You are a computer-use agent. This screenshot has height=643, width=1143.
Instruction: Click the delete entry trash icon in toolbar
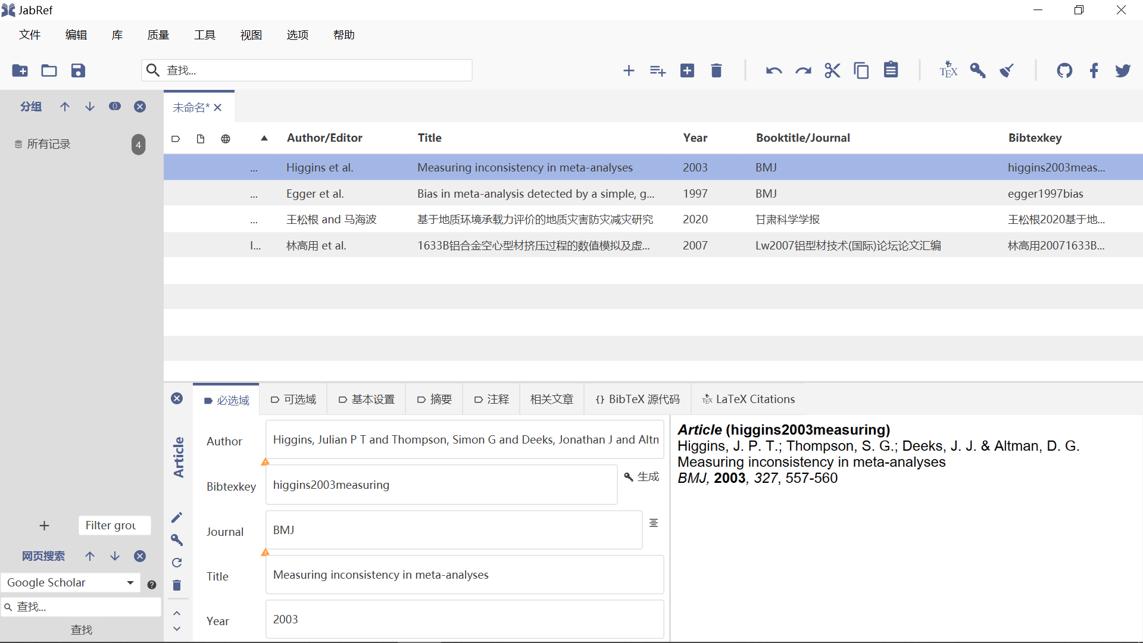pyautogui.click(x=716, y=71)
